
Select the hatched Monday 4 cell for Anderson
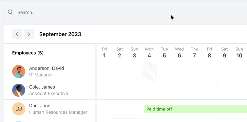[x=149, y=71]
